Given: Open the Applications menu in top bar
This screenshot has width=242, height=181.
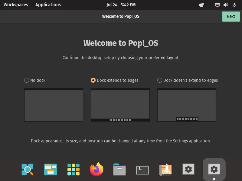Looking at the screenshot, I should [48, 5].
